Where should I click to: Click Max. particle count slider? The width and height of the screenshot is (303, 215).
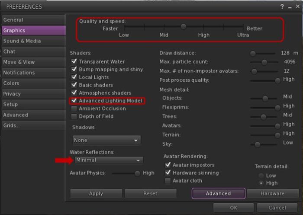(264, 62)
